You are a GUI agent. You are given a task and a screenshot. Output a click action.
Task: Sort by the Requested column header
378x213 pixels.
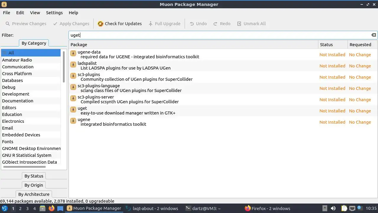point(362,45)
